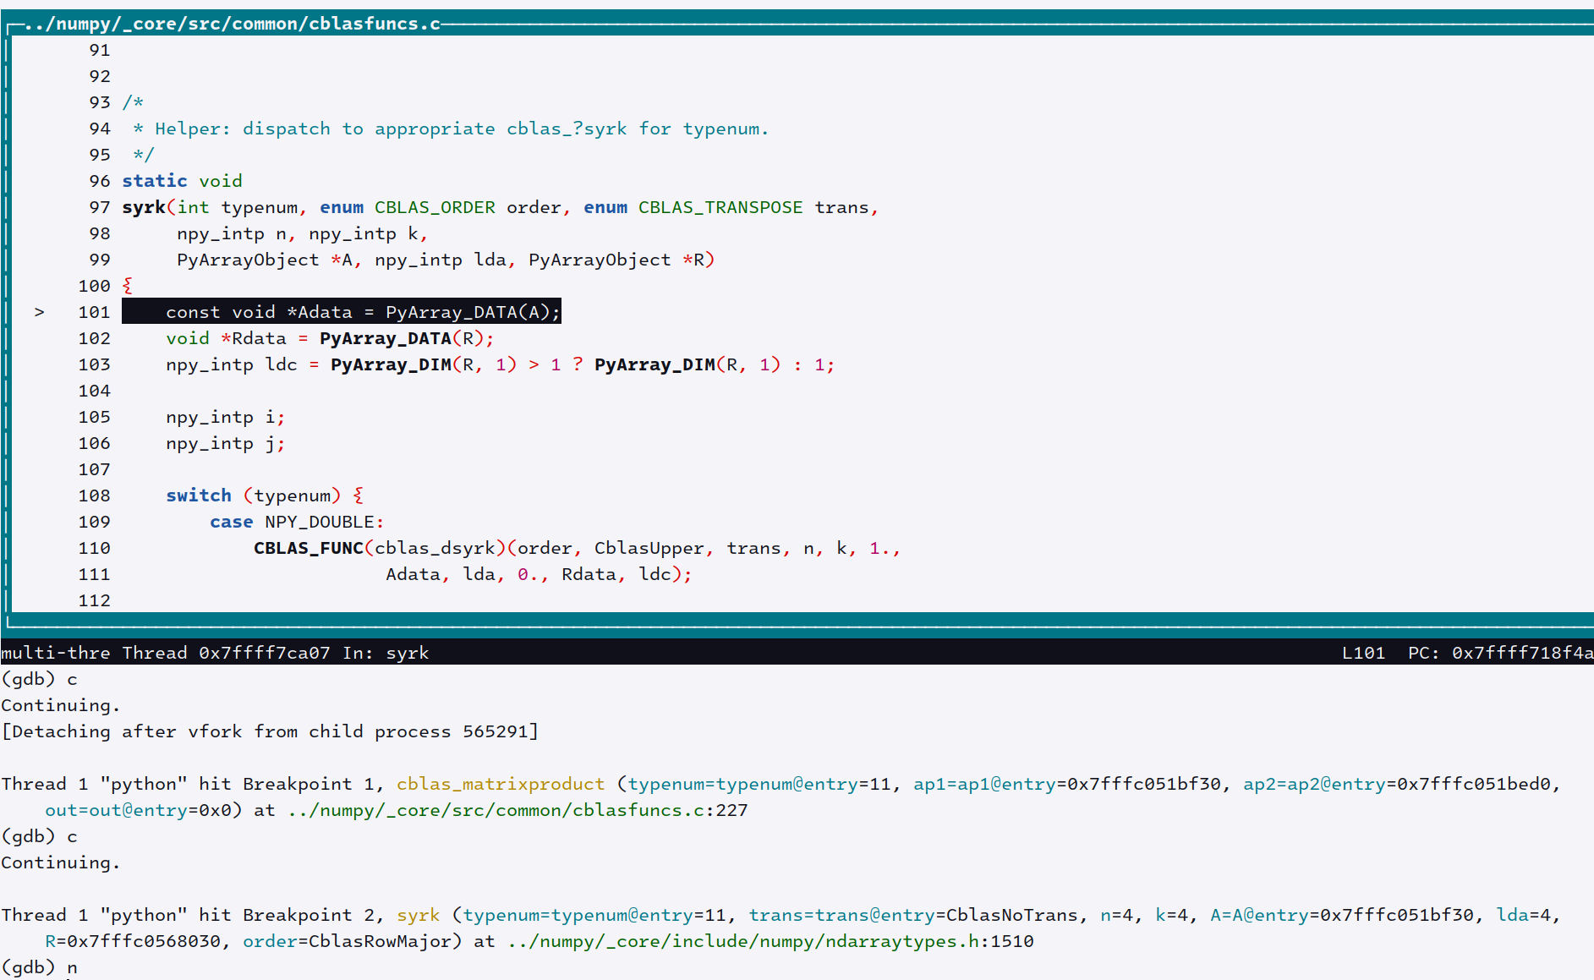Click 'npy_intp i;' on line 105
1594x980 pixels.
pos(226,417)
